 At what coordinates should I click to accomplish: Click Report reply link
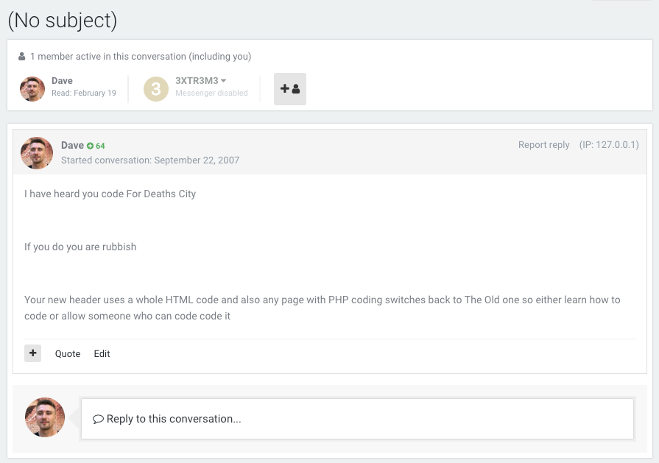click(x=543, y=145)
